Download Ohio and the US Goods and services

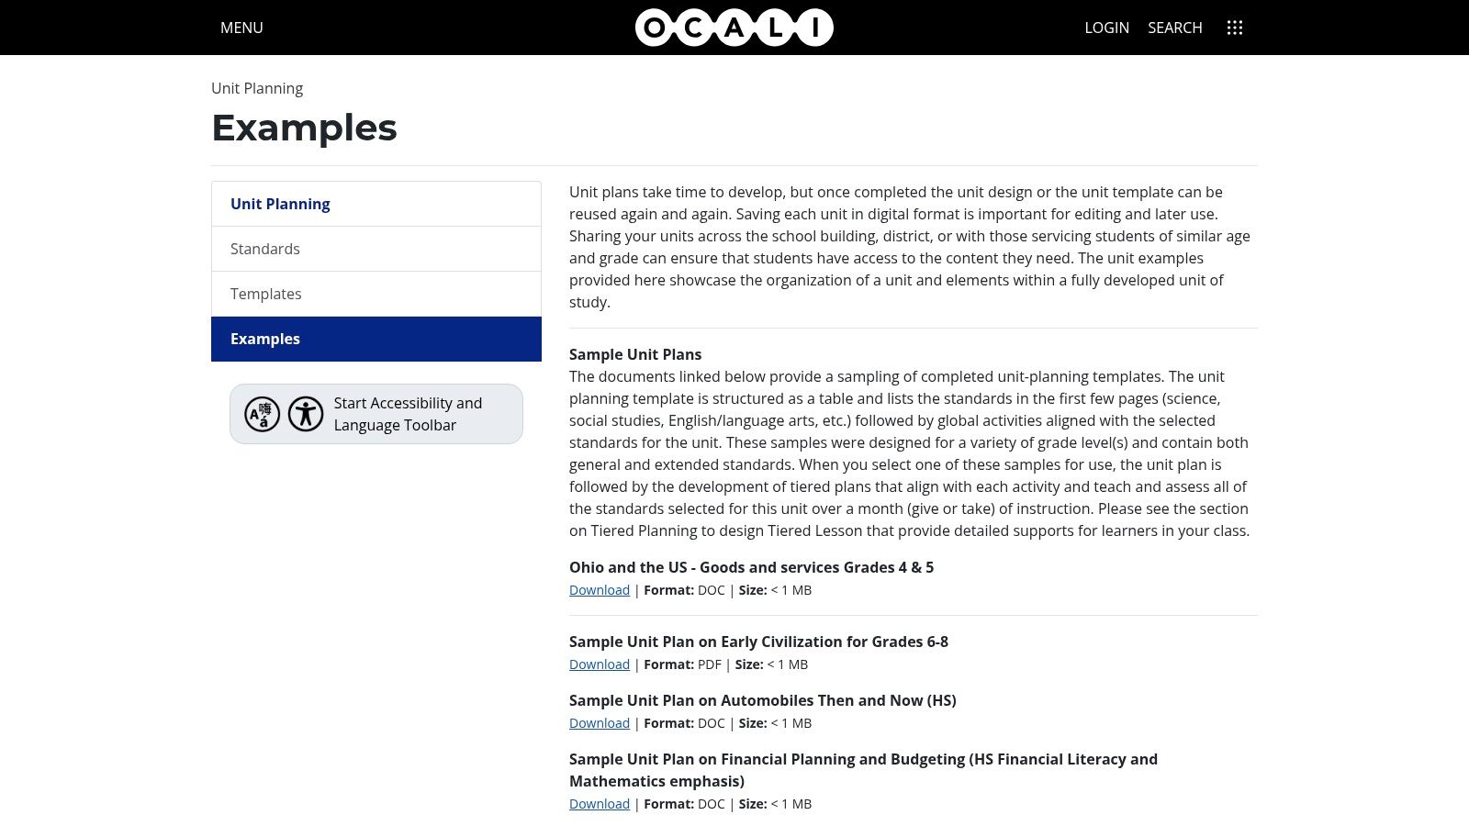coord(599,590)
